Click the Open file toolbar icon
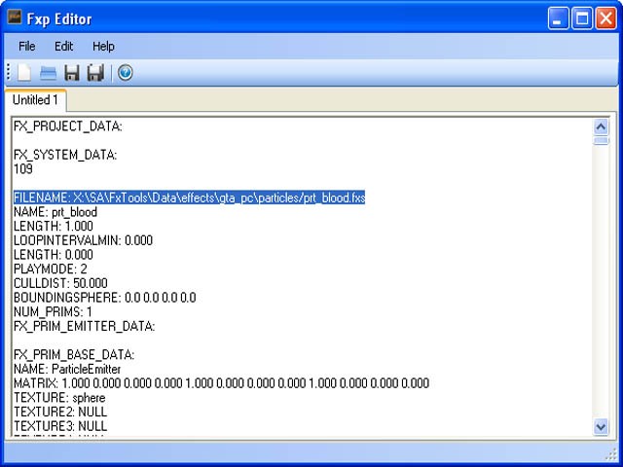Image resolution: width=623 pixels, height=467 pixels. (x=48, y=73)
